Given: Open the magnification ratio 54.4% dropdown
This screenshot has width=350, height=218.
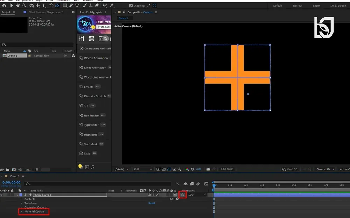Looking at the screenshot, I should (x=121, y=169).
